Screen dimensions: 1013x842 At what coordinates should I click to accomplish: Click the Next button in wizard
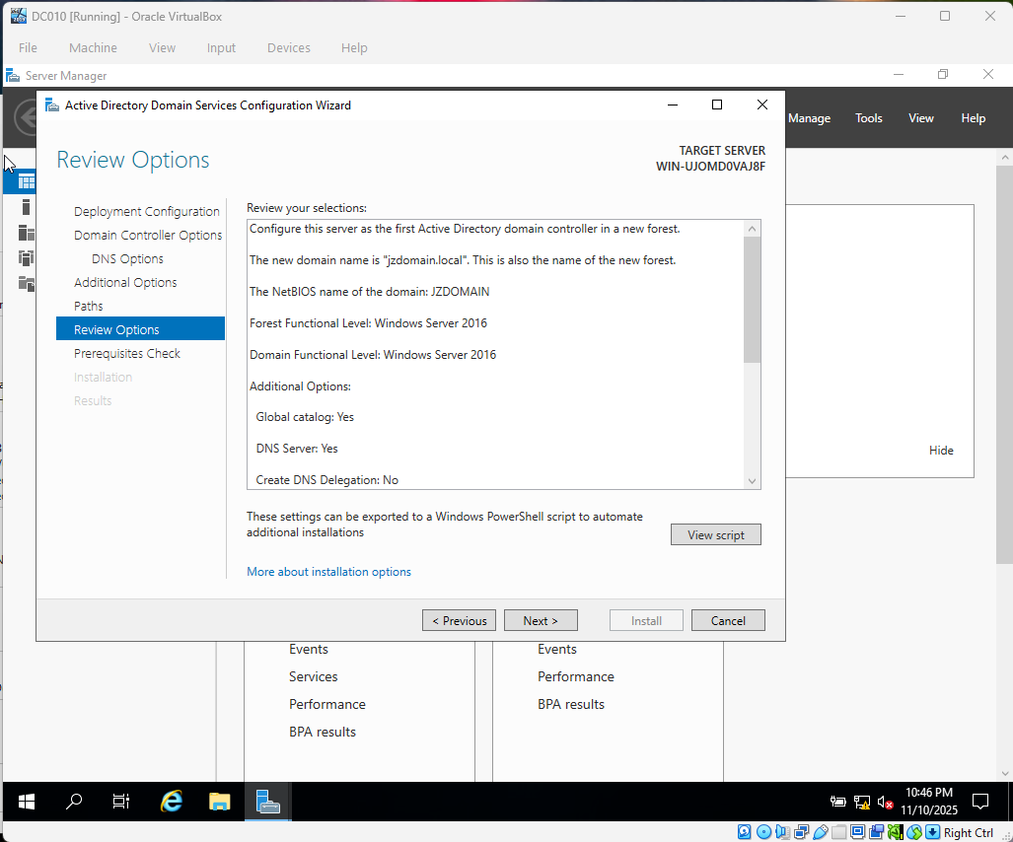pyautogui.click(x=541, y=620)
